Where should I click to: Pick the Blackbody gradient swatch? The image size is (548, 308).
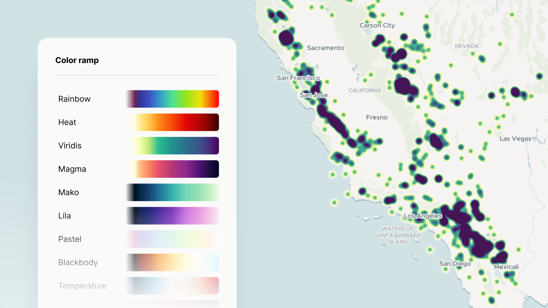pos(172,262)
